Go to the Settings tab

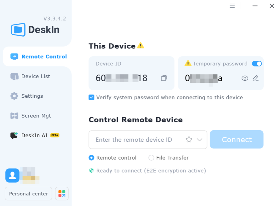pos(32,96)
